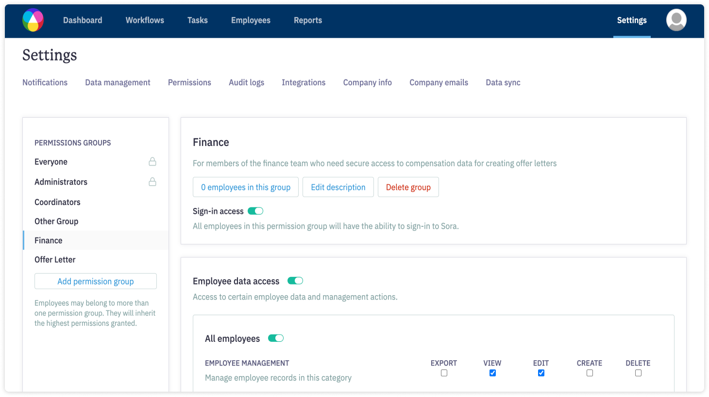Switch to the Notifications tab
The width and height of the screenshot is (709, 397).
(x=45, y=82)
